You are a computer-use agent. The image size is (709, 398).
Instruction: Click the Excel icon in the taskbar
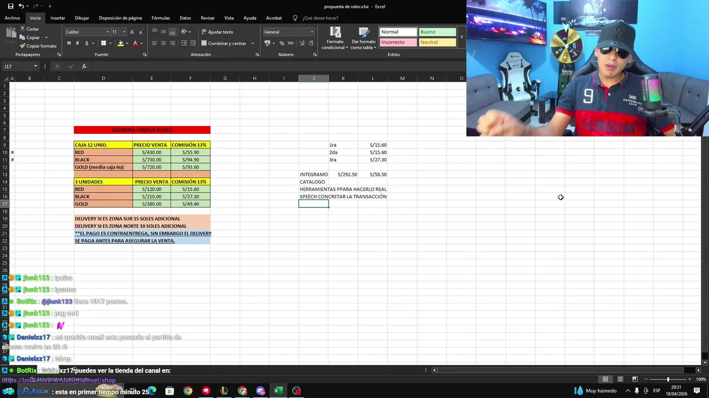(278, 391)
